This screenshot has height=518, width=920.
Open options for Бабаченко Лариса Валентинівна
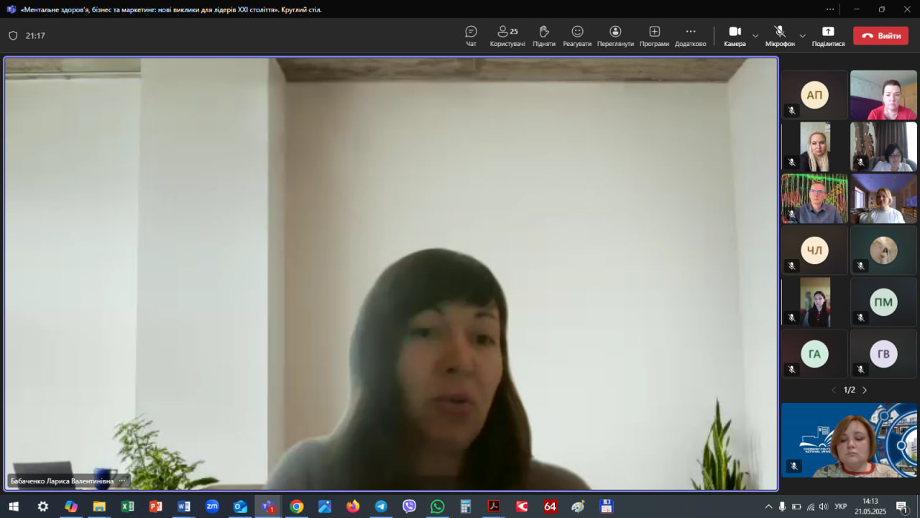122,481
